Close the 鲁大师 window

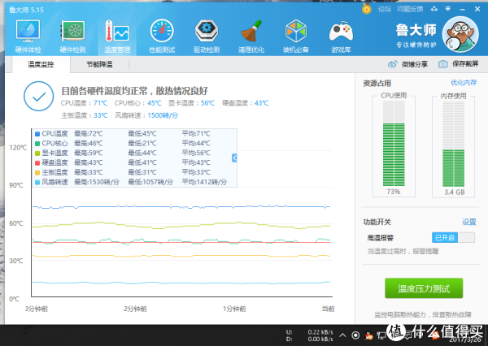point(477,9)
